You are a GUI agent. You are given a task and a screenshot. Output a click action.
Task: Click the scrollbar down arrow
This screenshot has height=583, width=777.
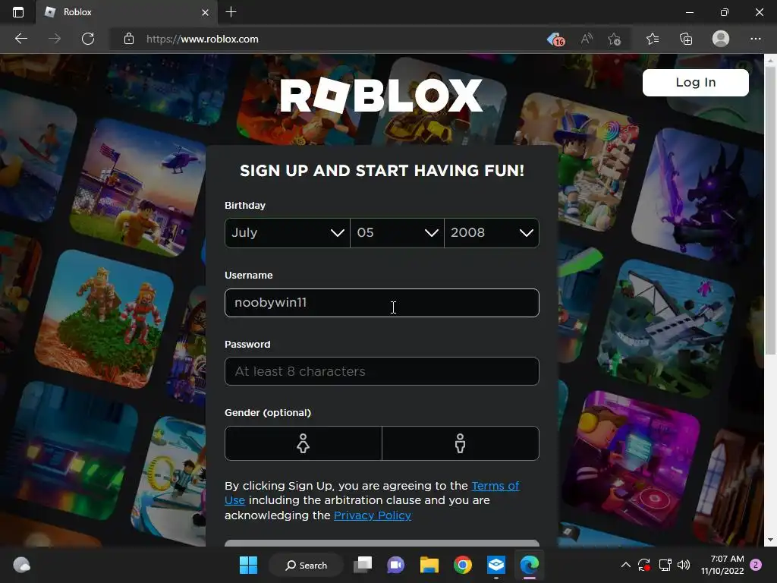(770, 540)
